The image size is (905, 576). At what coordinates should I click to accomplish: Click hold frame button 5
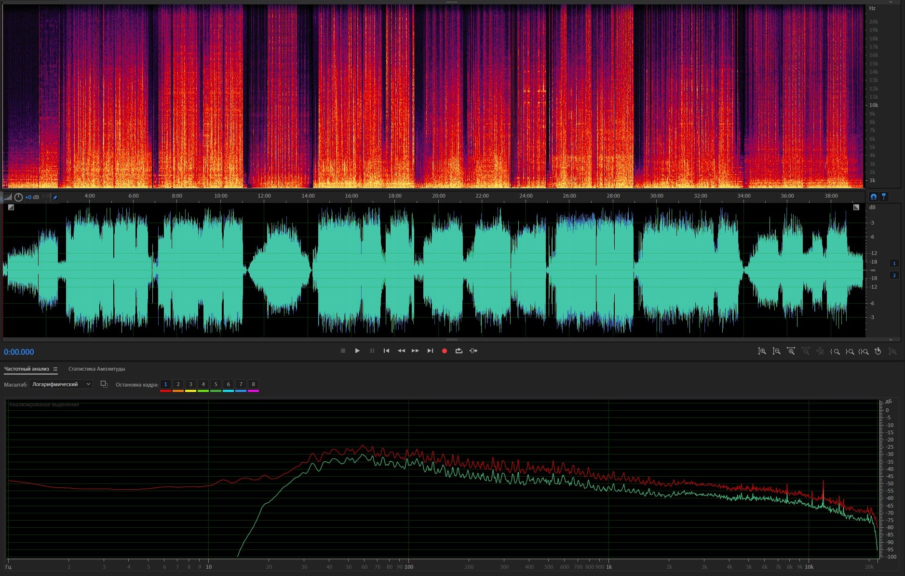[216, 384]
